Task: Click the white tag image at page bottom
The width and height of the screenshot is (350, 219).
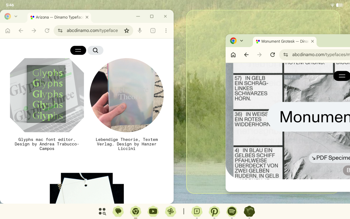Action: coord(87,188)
